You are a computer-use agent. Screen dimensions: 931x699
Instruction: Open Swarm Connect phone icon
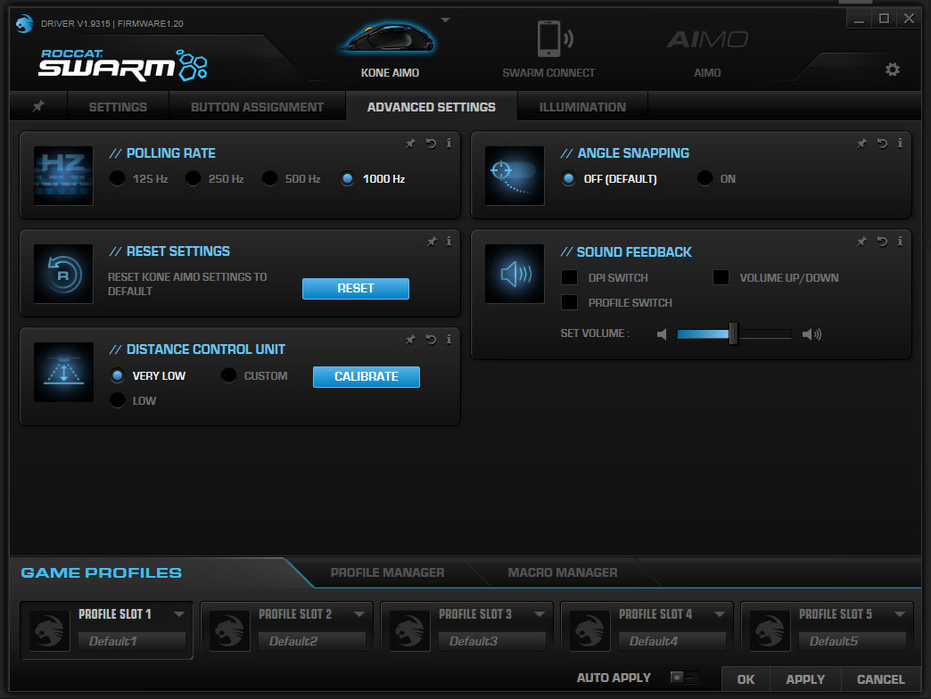pos(554,38)
